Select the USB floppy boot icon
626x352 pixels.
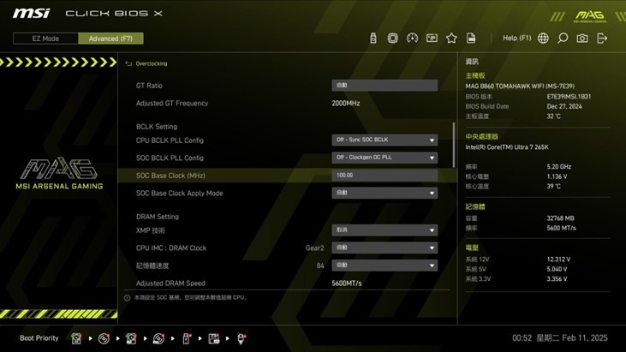pyautogui.click(x=214, y=338)
